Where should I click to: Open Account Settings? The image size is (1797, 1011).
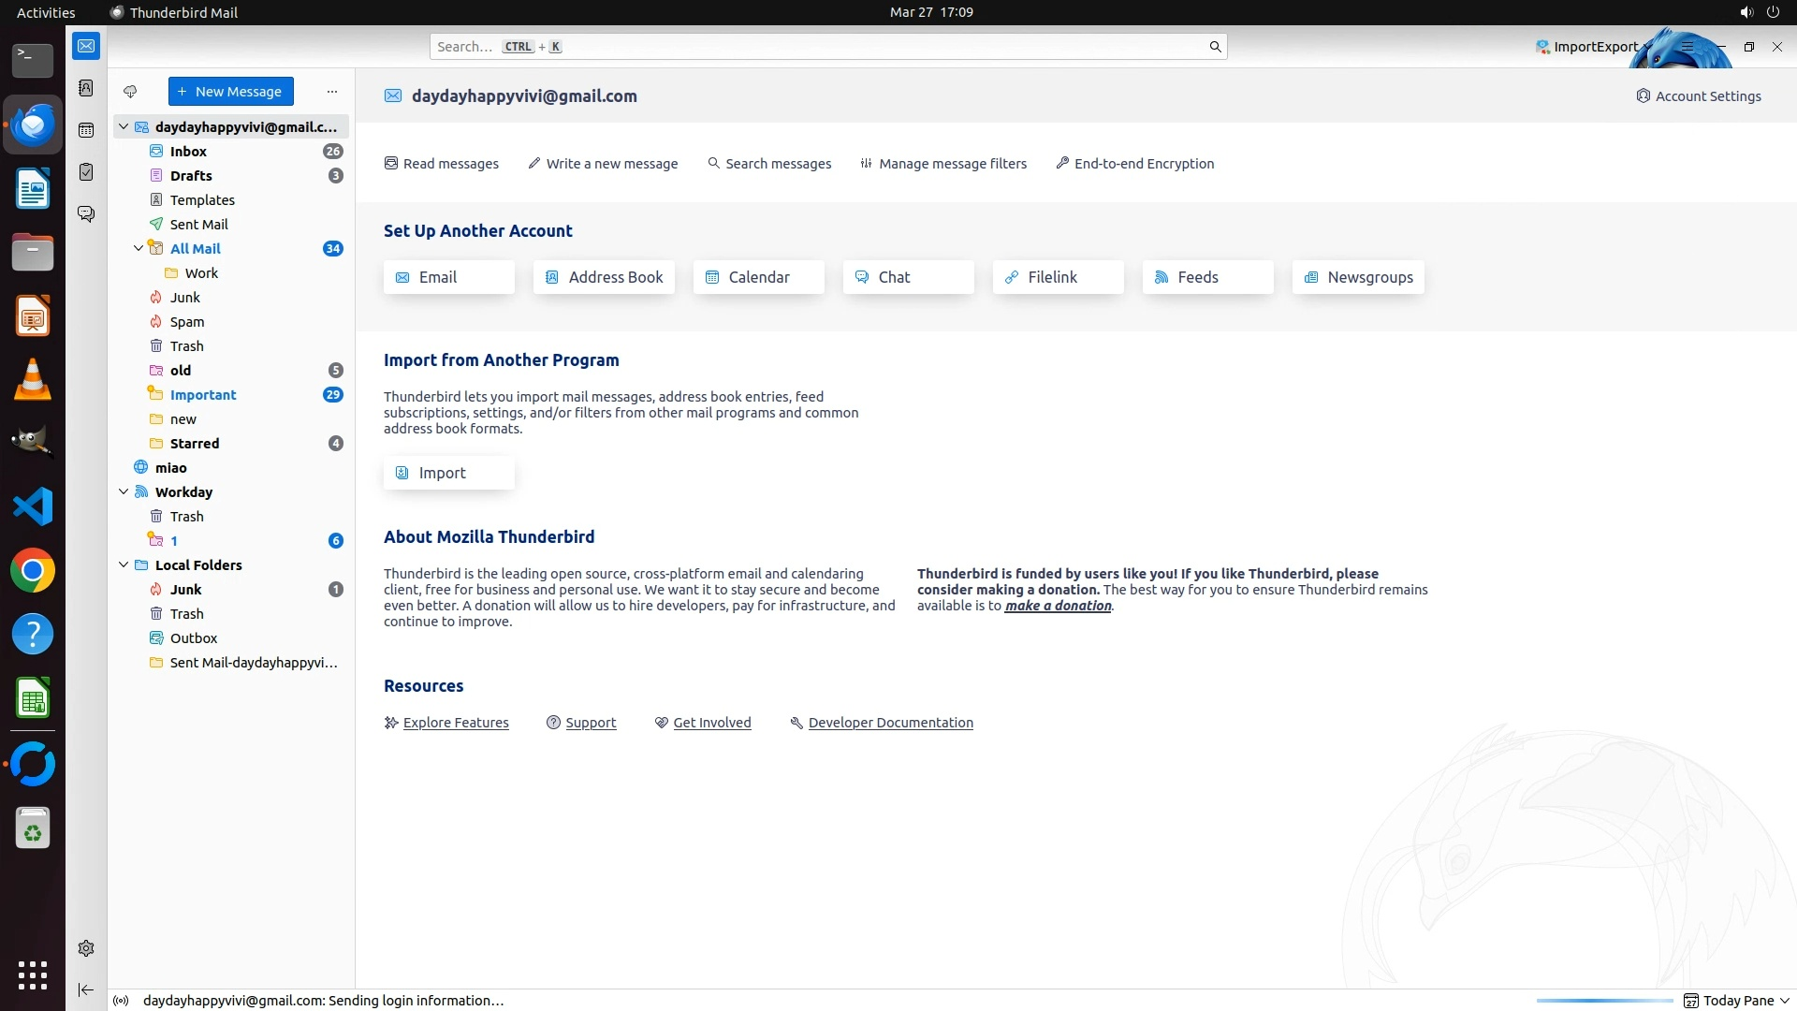[x=1698, y=96]
